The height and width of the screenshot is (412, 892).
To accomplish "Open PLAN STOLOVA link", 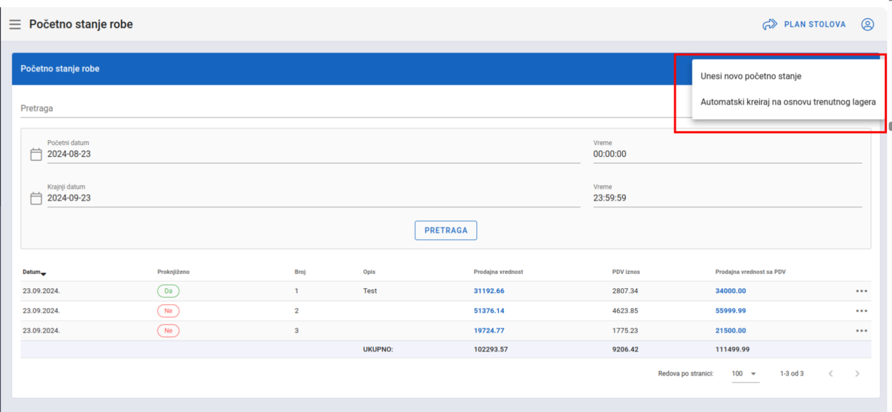I will coord(814,24).
